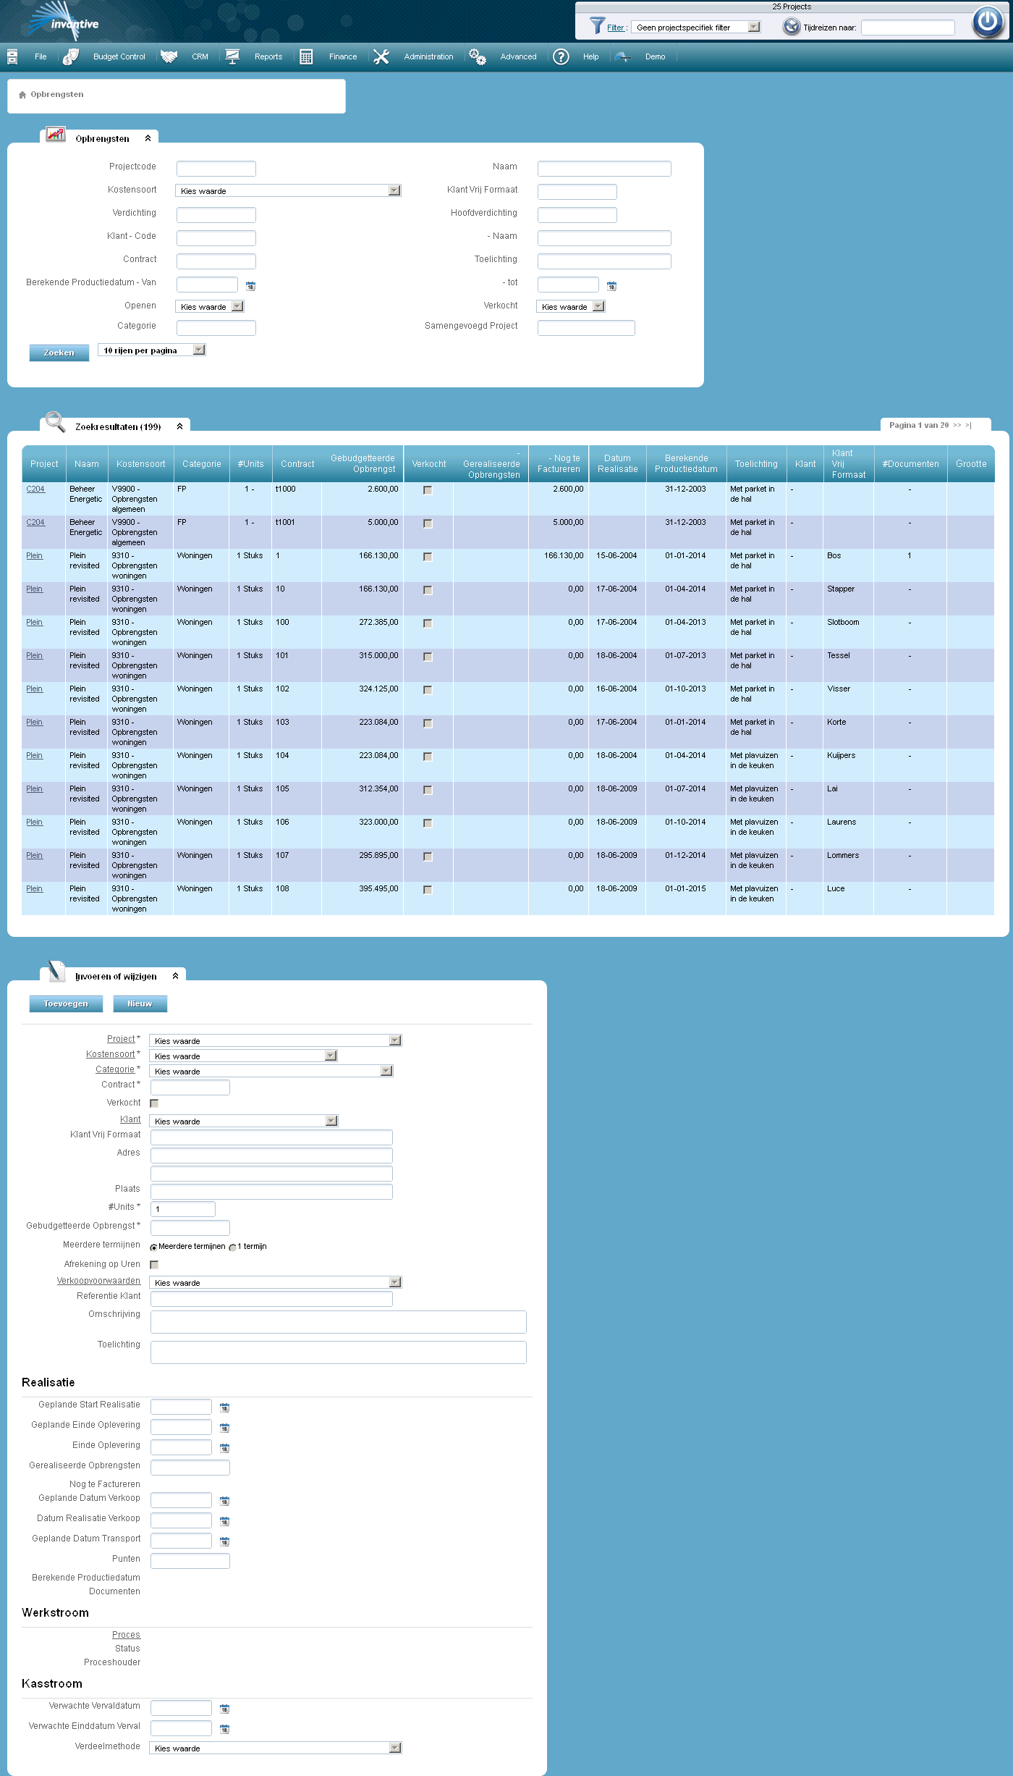Viewport: 1013px width, 1776px height.
Task: Open the Advanced menu
Action: 518,56
